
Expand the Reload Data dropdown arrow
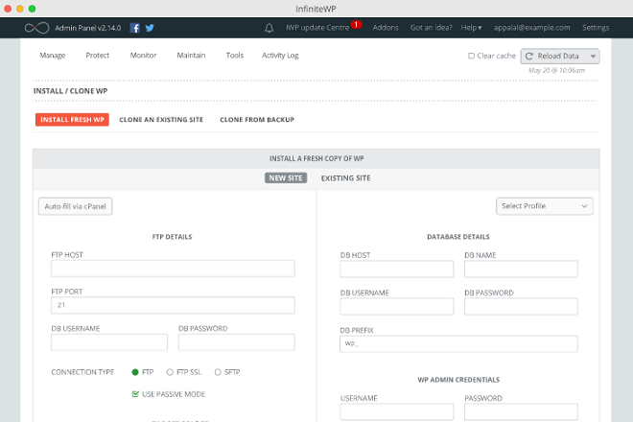coord(593,57)
